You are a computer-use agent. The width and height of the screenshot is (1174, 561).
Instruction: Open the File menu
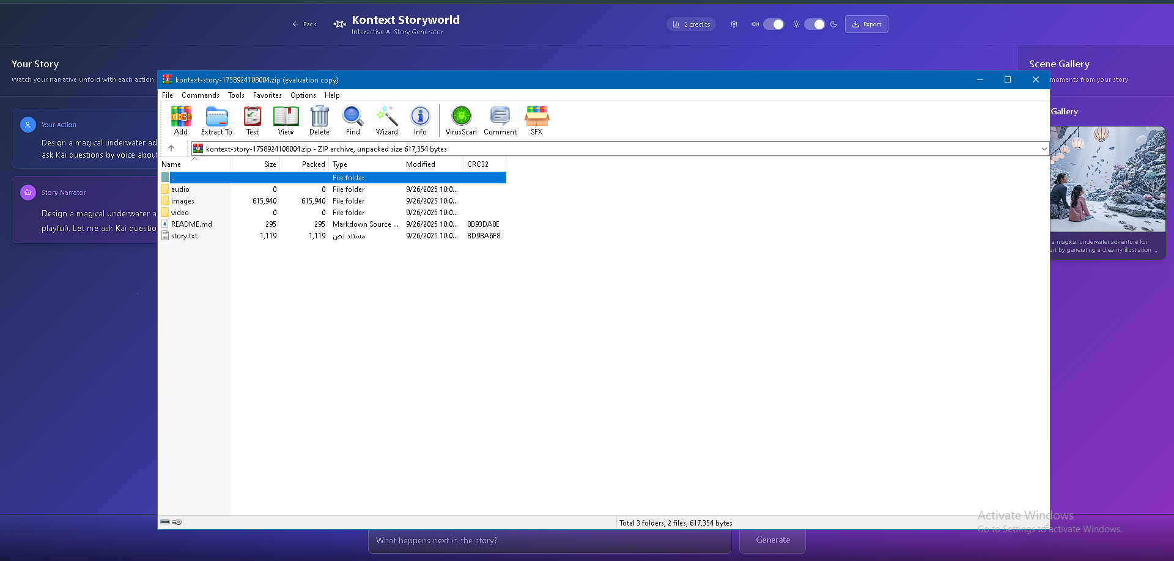coord(168,95)
